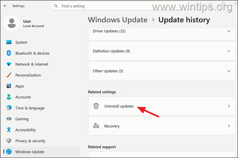The height and width of the screenshot is (158, 238).
Task: Click the Windows Update sync icon
Action: [9, 151]
